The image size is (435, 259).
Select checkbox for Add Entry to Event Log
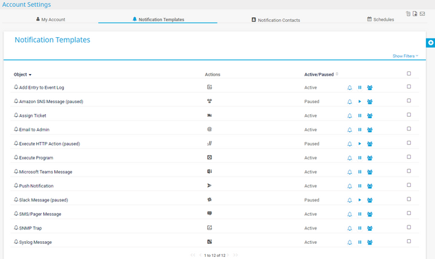[x=409, y=87]
